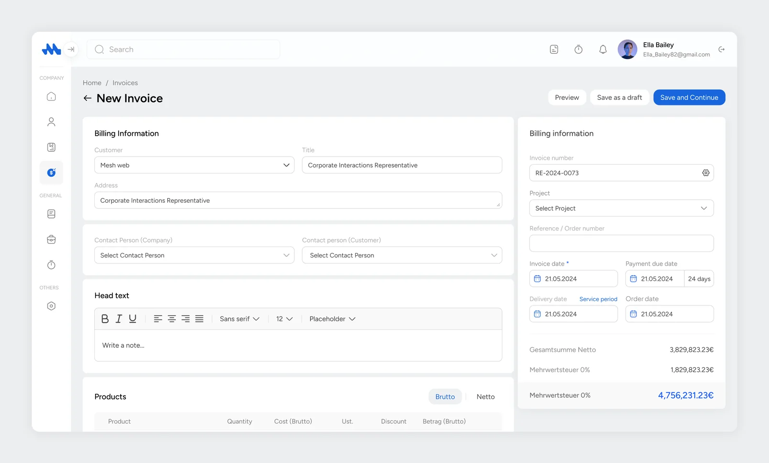The height and width of the screenshot is (463, 769).
Task: Open the notes icon in header
Action: 554,49
